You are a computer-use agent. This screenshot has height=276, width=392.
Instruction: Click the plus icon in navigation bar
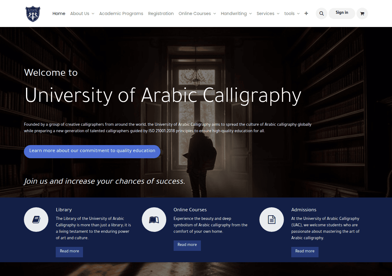pos(306,13)
